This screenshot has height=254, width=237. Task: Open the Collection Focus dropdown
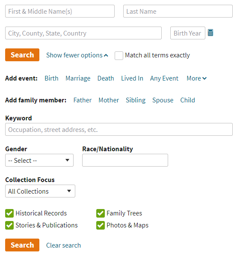click(x=40, y=191)
